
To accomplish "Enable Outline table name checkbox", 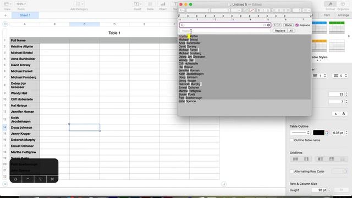I will (x=292, y=140).
